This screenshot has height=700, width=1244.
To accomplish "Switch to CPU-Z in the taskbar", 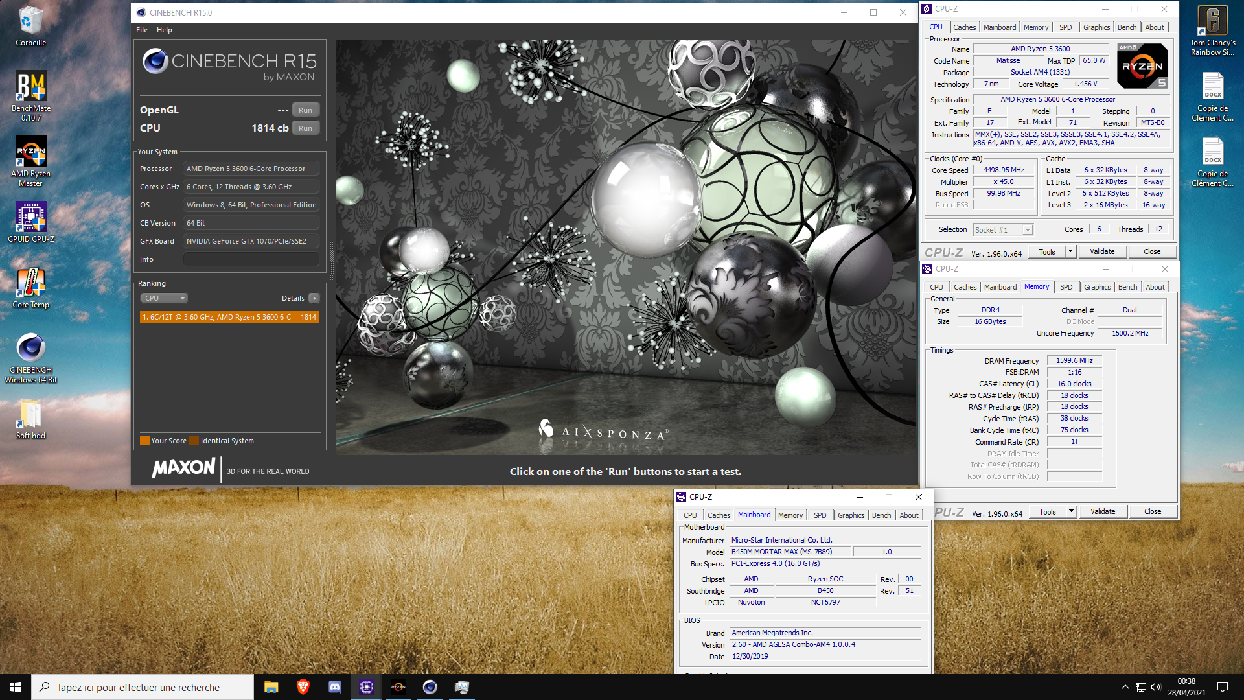I will tap(366, 687).
